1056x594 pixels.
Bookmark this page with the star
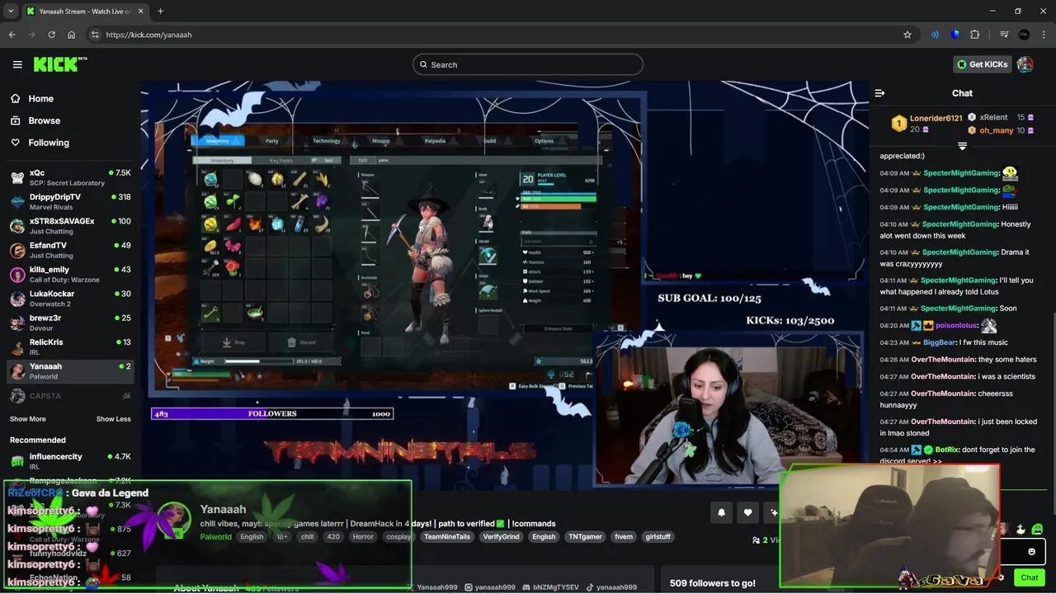[x=907, y=35]
